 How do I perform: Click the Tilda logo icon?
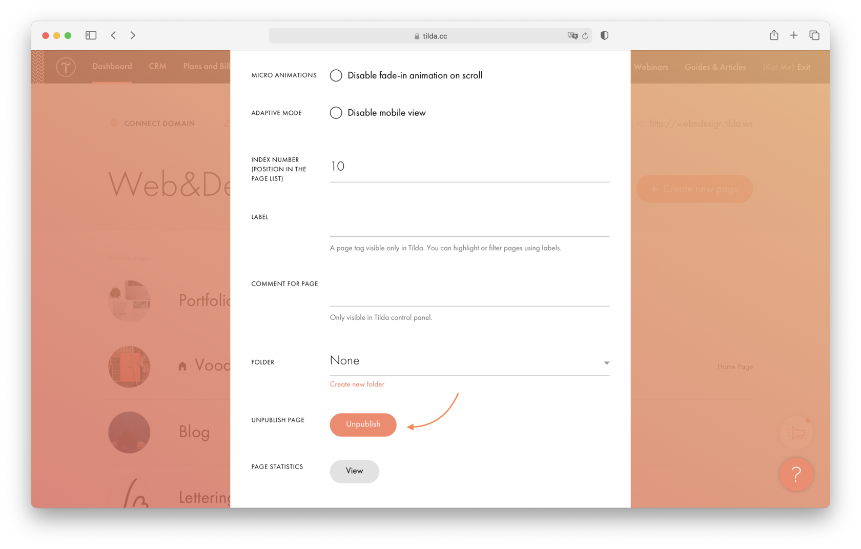tap(66, 67)
